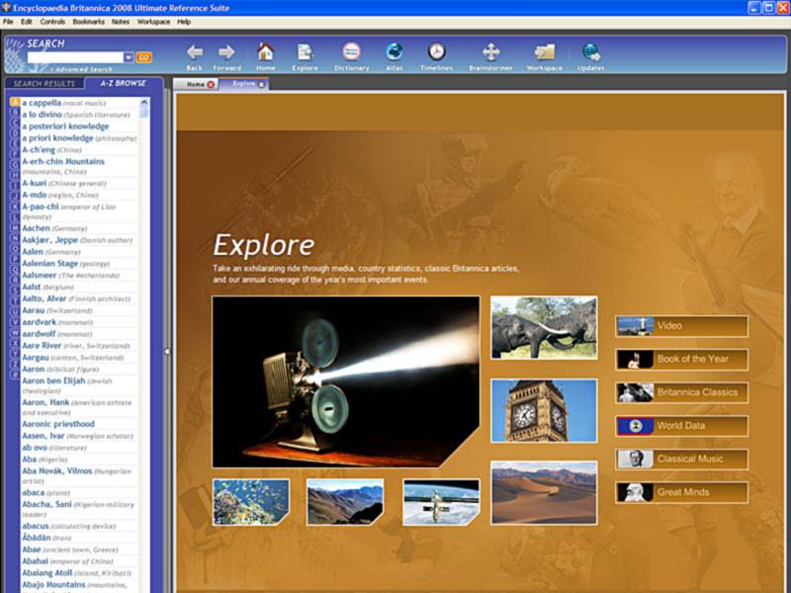Open the Home toolbar icon

pyautogui.click(x=265, y=56)
